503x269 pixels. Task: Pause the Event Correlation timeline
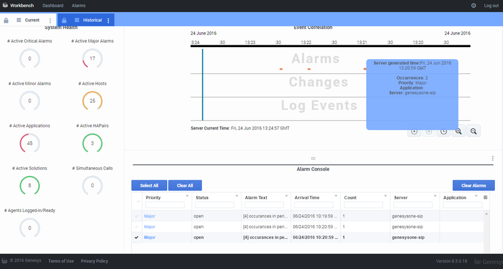tap(429, 131)
